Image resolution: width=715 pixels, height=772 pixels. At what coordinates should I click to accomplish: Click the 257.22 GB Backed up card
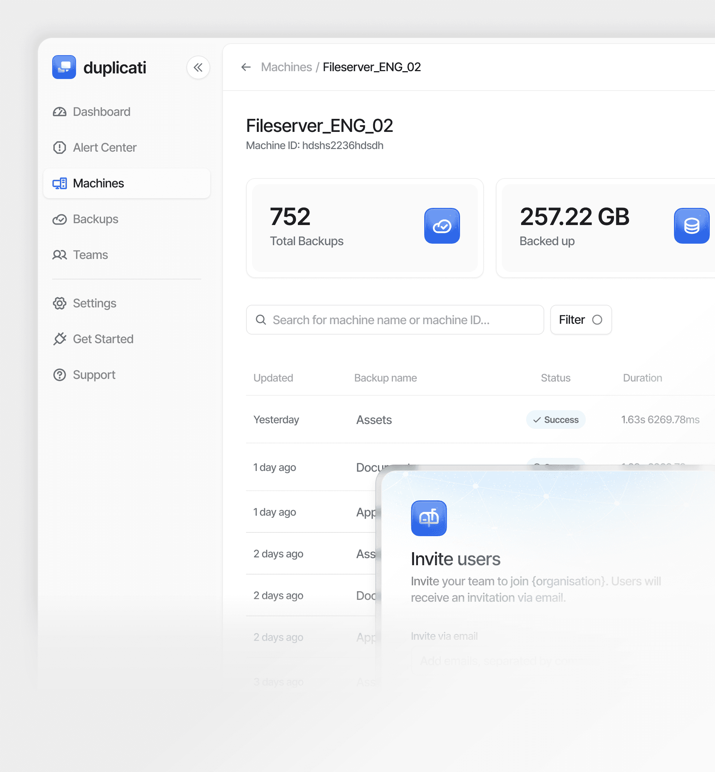pos(606,228)
